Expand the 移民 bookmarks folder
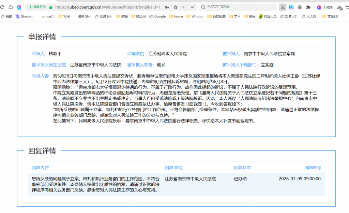 pyautogui.click(x=250, y=16)
